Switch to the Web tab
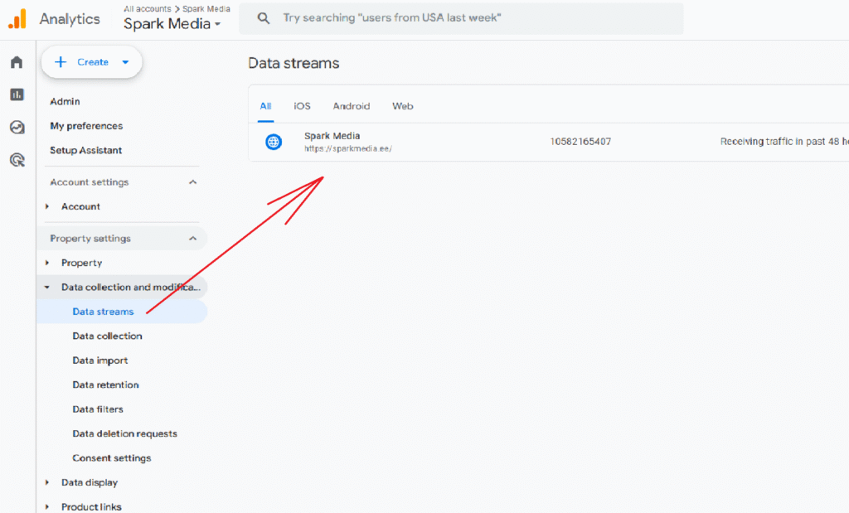Image resolution: width=849 pixels, height=513 pixels. click(x=403, y=106)
